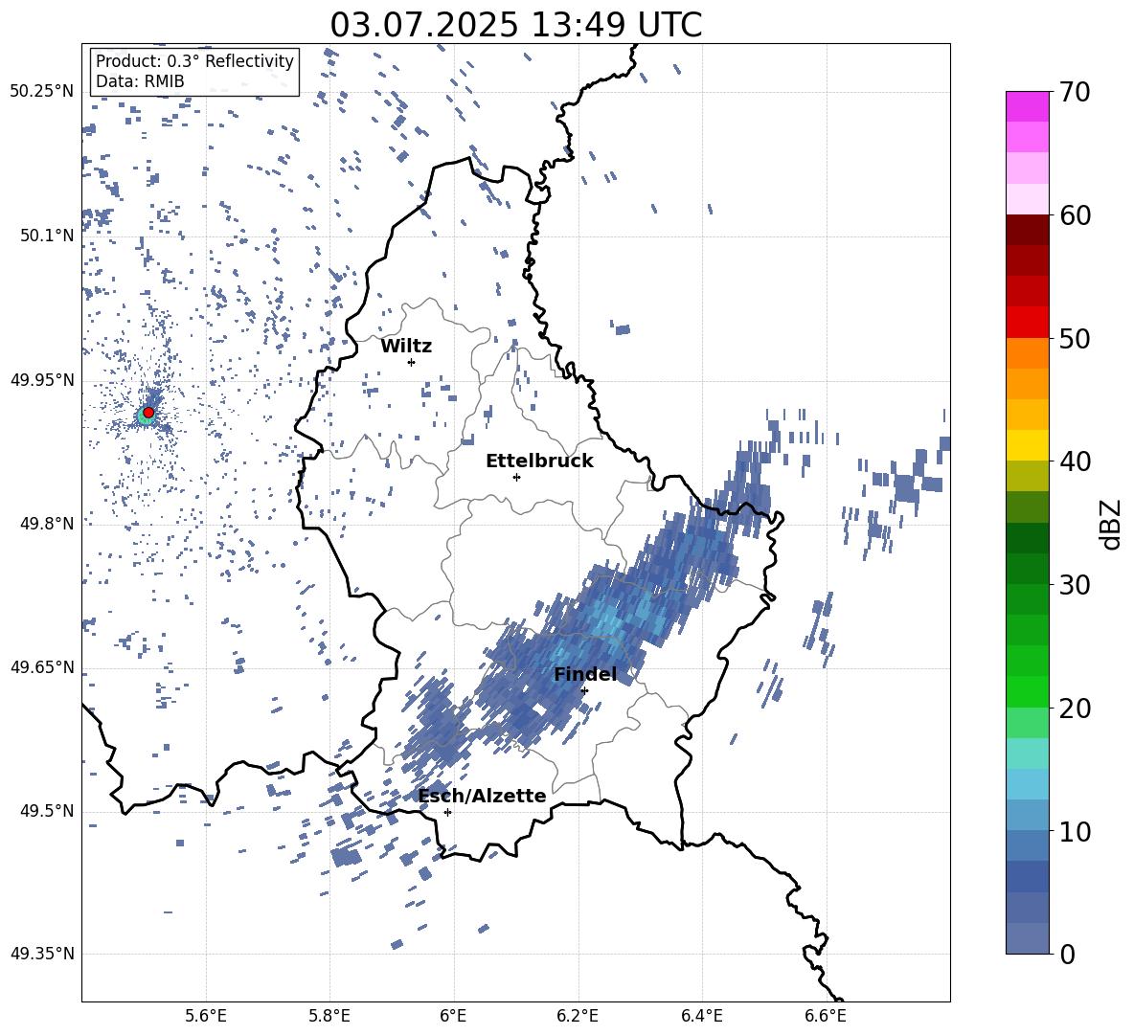Click the 70 dBZ colorbar tick label
Image resolution: width=1134 pixels, height=1035 pixels.
tap(1075, 93)
